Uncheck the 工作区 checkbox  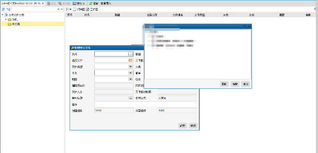pyautogui.click(x=88, y=9)
